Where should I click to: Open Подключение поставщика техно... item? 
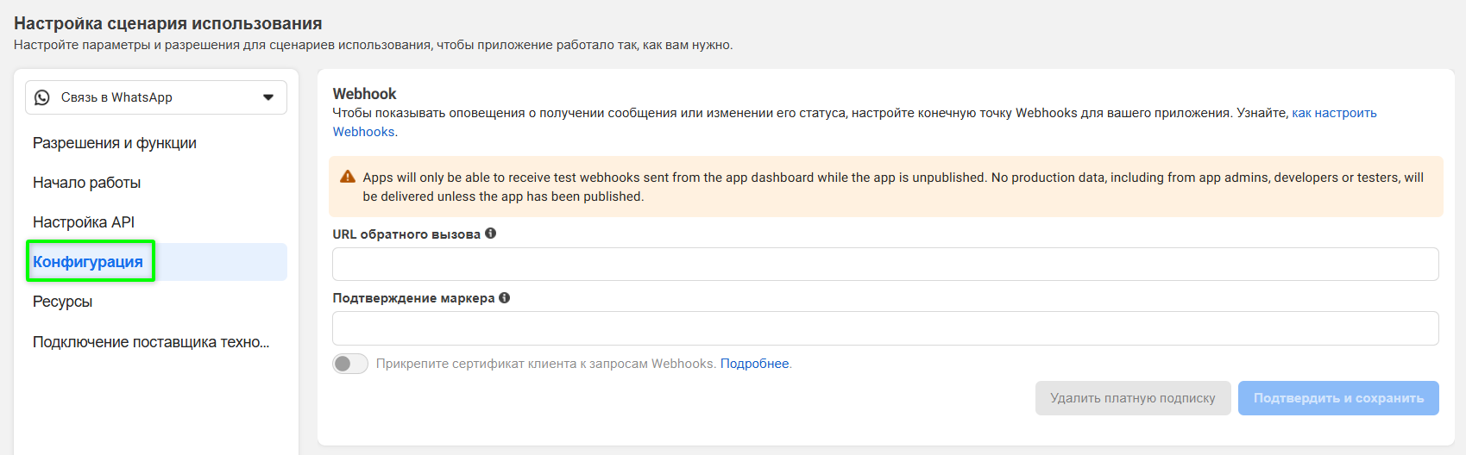[151, 342]
